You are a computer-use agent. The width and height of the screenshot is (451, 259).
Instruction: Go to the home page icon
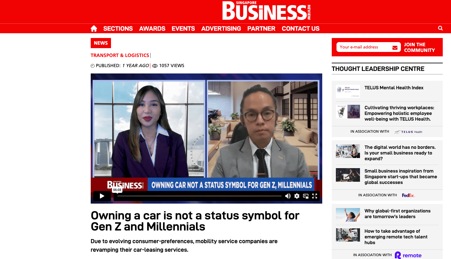pos(94,28)
